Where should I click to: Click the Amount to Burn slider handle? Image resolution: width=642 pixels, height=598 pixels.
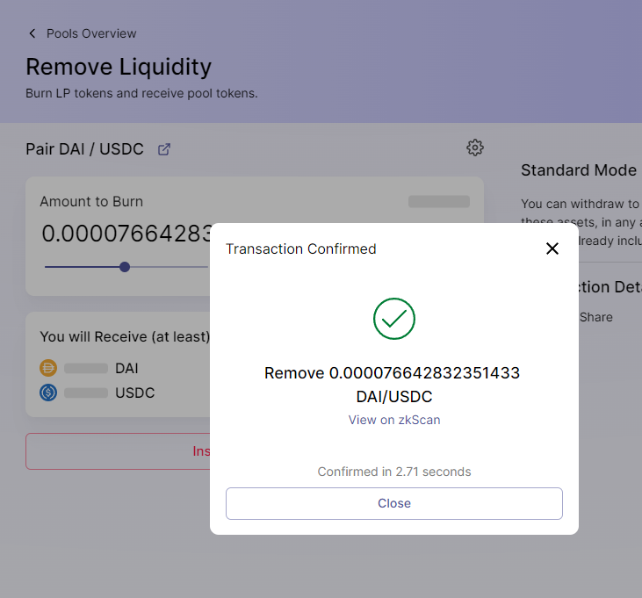(x=125, y=267)
